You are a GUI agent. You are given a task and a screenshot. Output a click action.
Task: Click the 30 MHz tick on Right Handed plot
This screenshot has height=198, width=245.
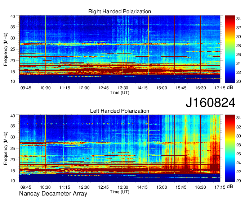pyautogui.click(x=13, y=38)
